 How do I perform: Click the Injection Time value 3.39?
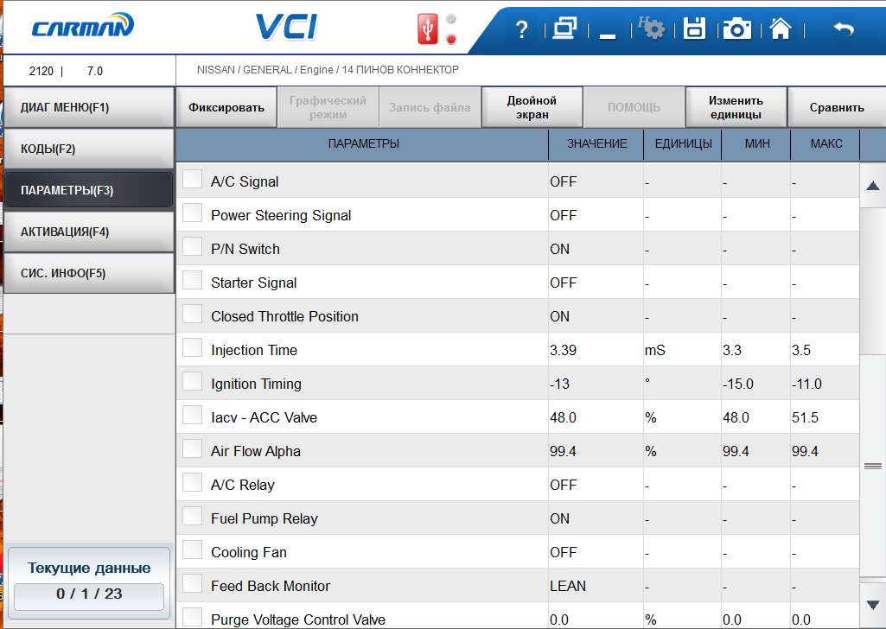click(x=563, y=350)
